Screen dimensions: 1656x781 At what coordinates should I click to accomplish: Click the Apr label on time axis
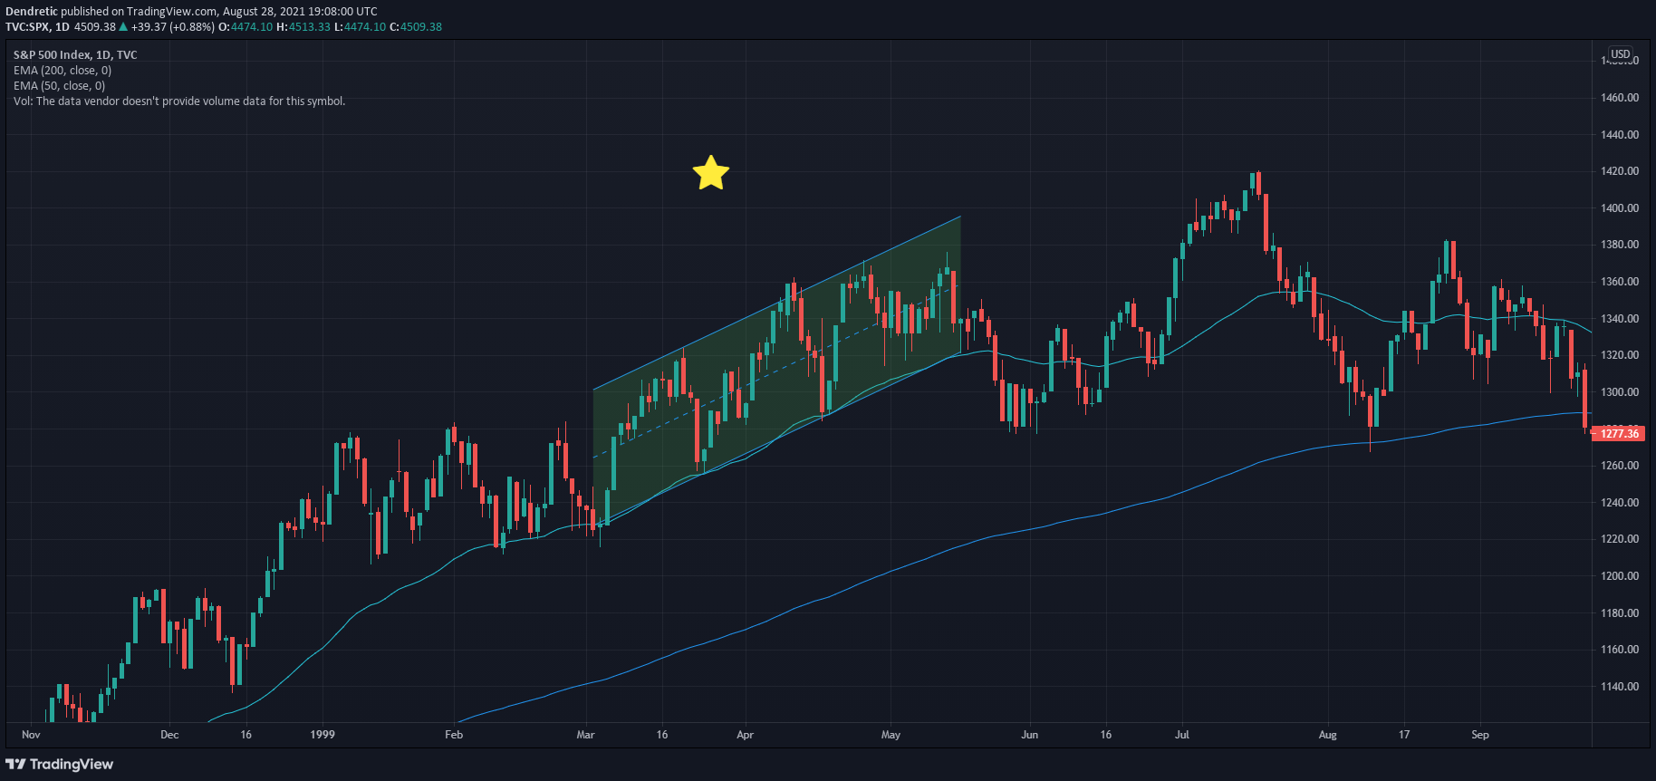pos(745,735)
